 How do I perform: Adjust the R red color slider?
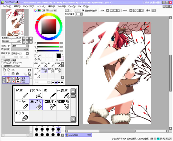(48, 43)
